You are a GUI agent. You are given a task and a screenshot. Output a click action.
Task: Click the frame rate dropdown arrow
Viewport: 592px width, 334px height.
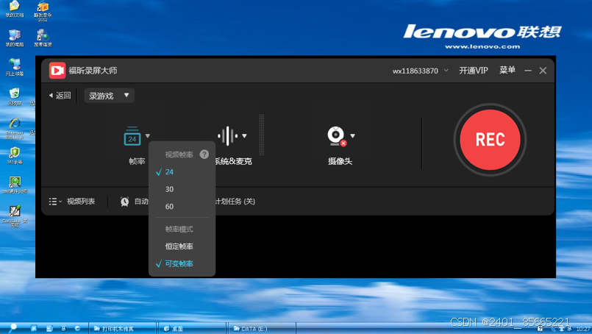pyautogui.click(x=148, y=136)
